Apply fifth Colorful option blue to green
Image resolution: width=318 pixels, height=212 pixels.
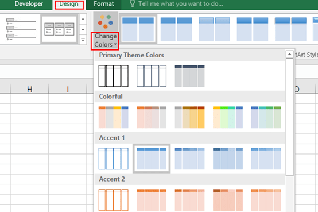[x=266, y=117]
